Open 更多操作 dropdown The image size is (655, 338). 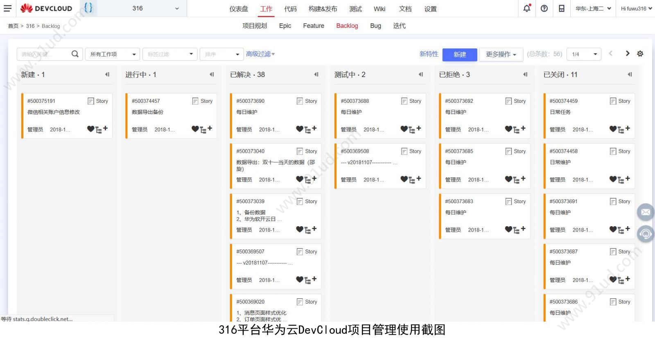501,54
